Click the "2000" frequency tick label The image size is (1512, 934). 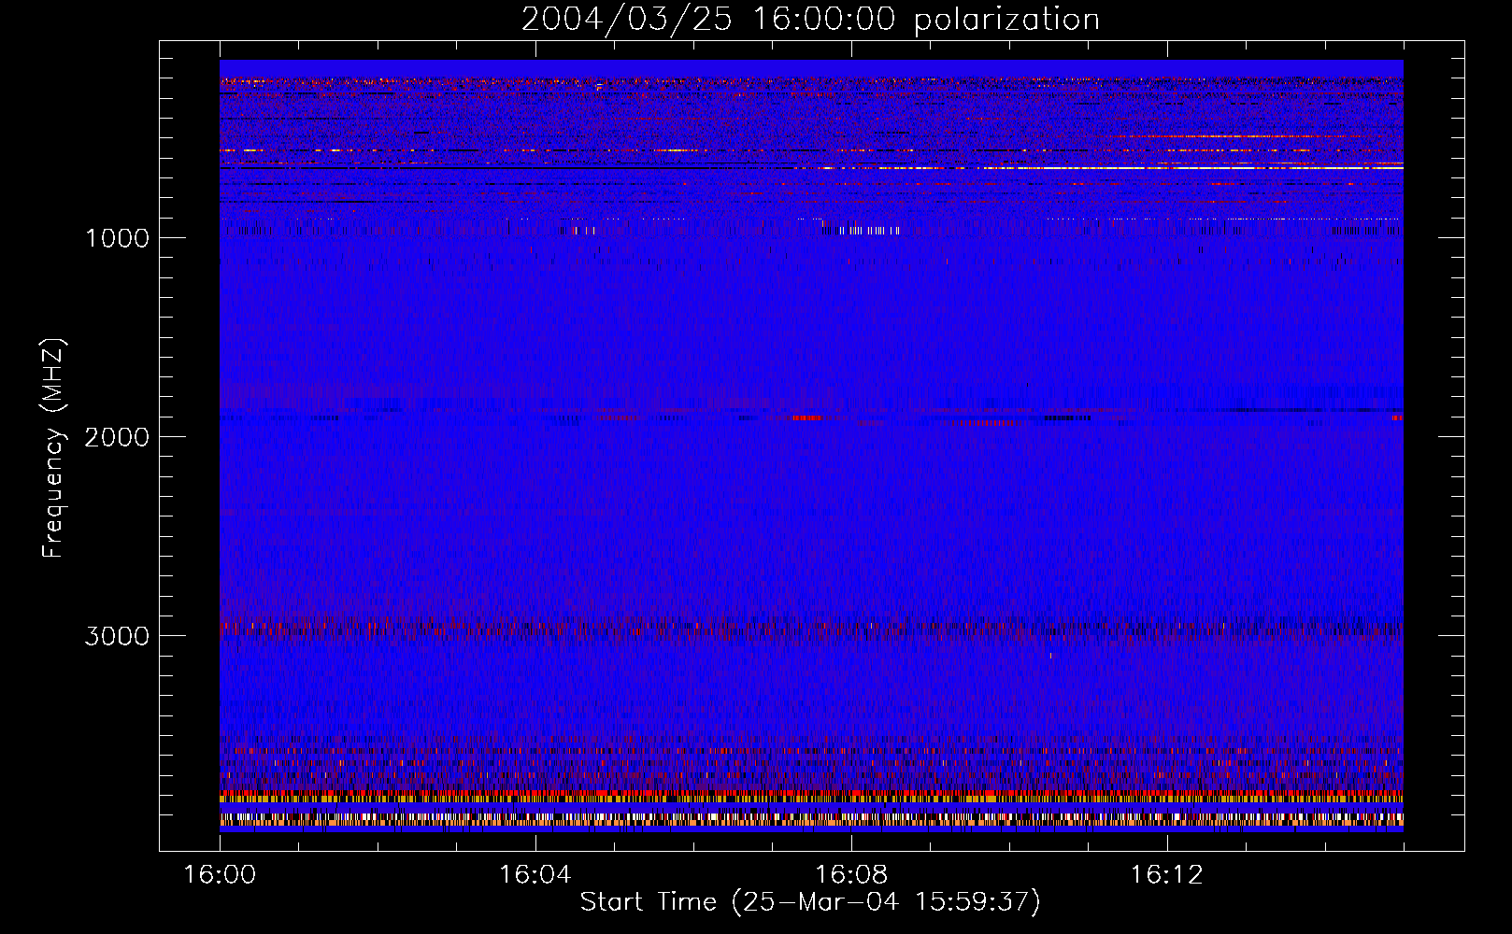[117, 437]
